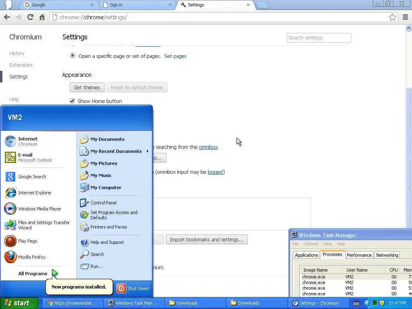Switch to the Sign in tab
This screenshot has height=309, width=412.
point(137,5)
